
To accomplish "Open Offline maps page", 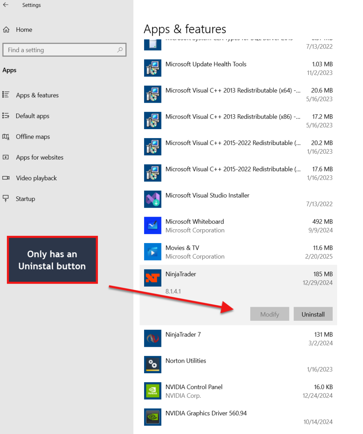I will pyautogui.click(x=33, y=137).
